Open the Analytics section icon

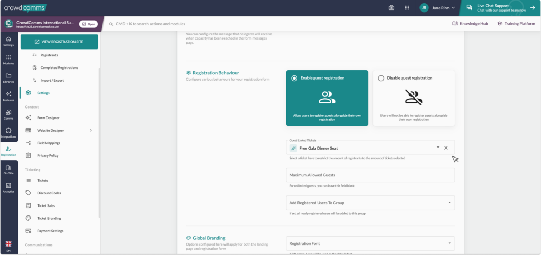[x=8, y=188]
